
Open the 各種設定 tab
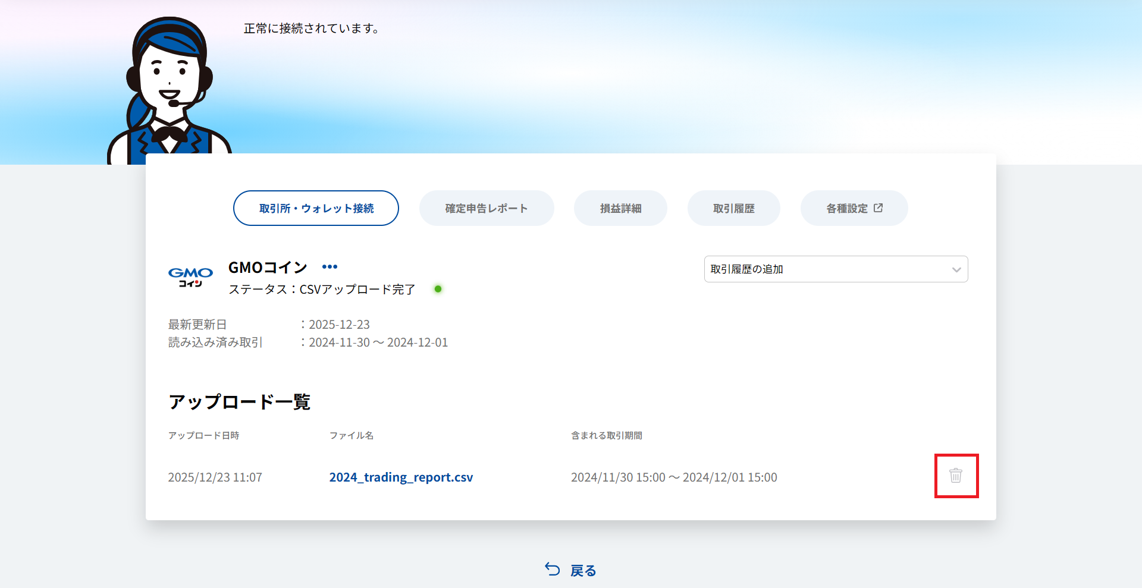point(854,208)
